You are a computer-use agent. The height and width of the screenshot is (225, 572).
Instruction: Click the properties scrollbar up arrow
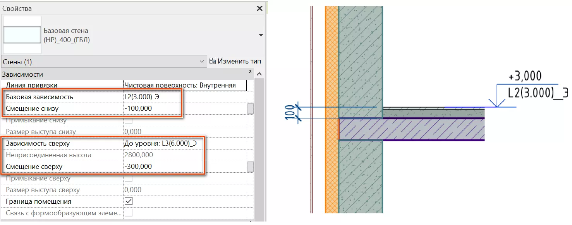coord(259,74)
